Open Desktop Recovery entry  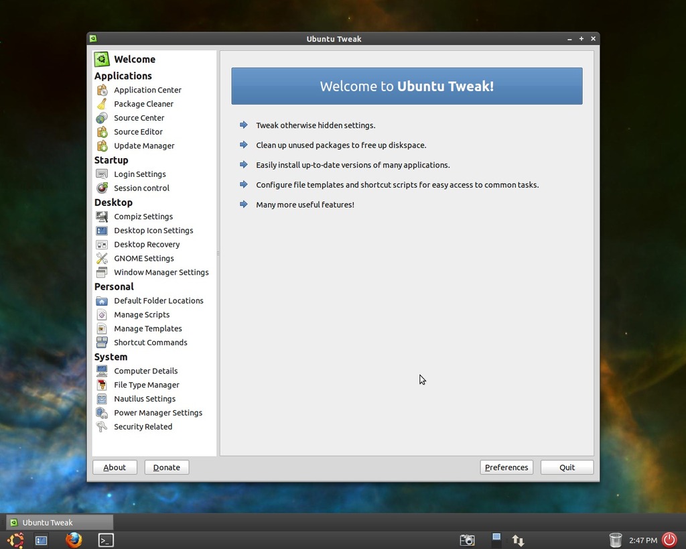[x=147, y=245]
